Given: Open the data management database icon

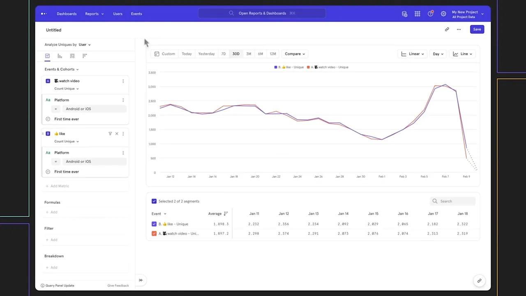Looking at the screenshot, I should 404,14.
